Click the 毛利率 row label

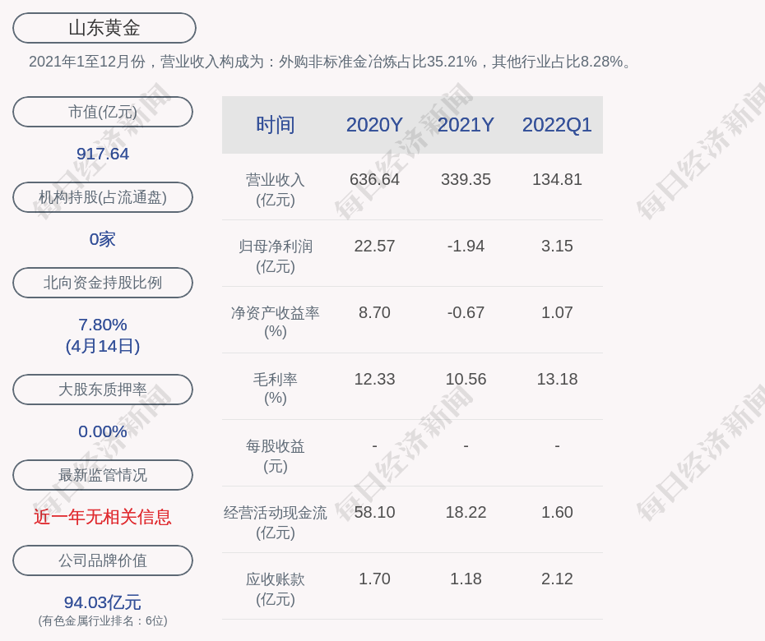click(x=276, y=389)
